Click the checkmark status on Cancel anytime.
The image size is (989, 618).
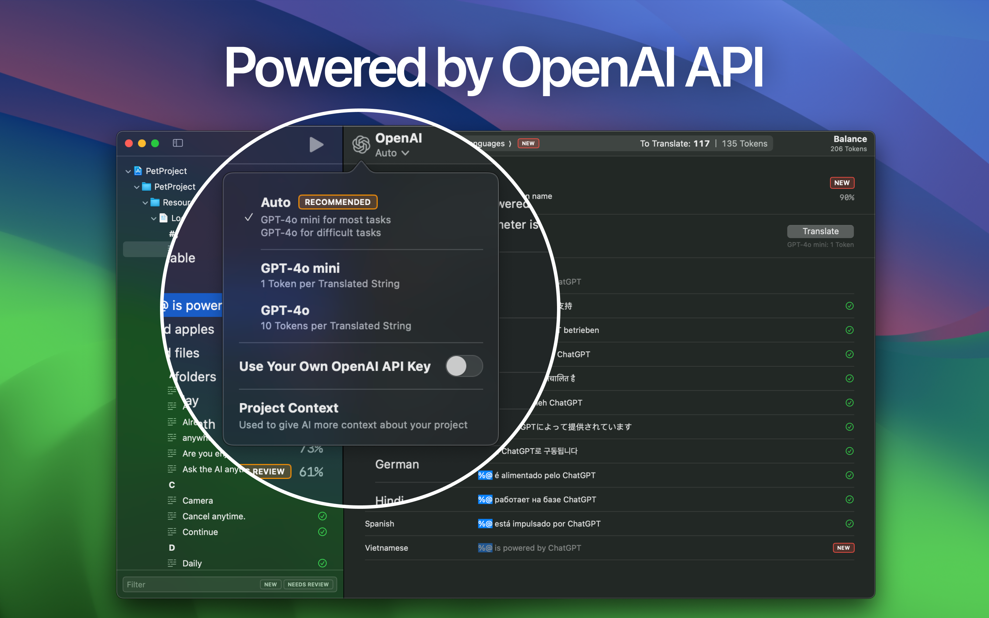(x=322, y=516)
